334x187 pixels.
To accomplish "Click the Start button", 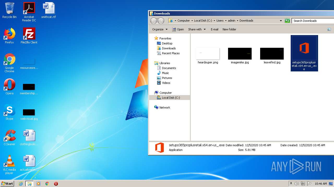I will tap(7, 184).
